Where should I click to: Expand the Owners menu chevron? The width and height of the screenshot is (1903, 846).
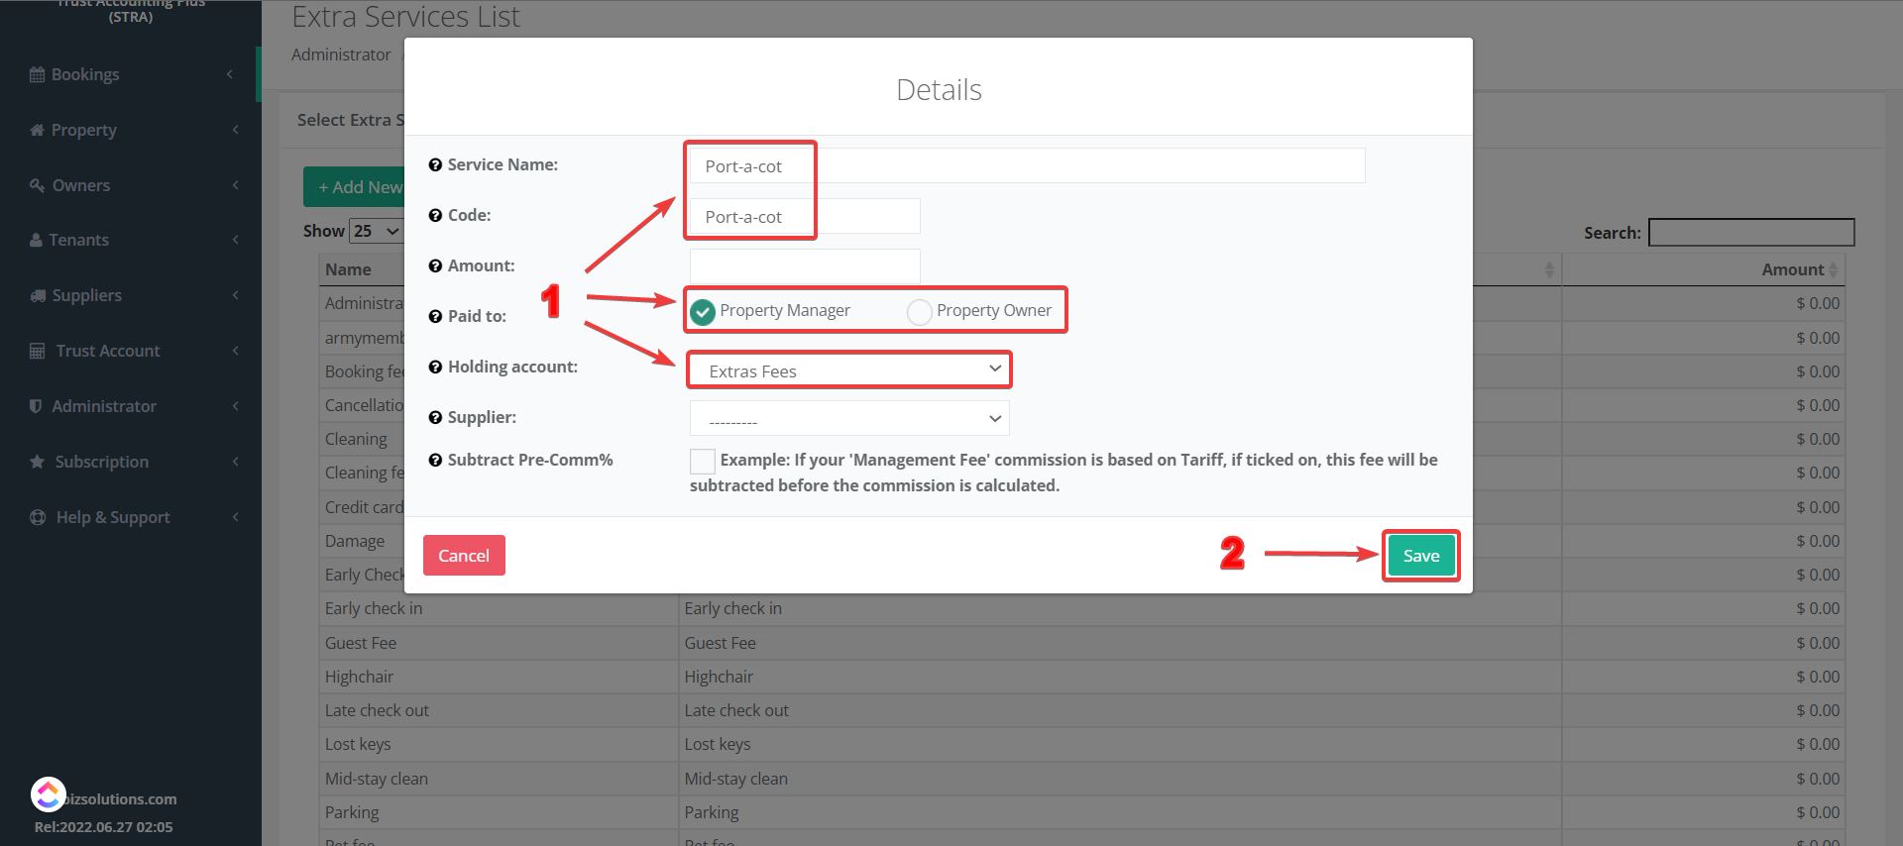coord(235,185)
